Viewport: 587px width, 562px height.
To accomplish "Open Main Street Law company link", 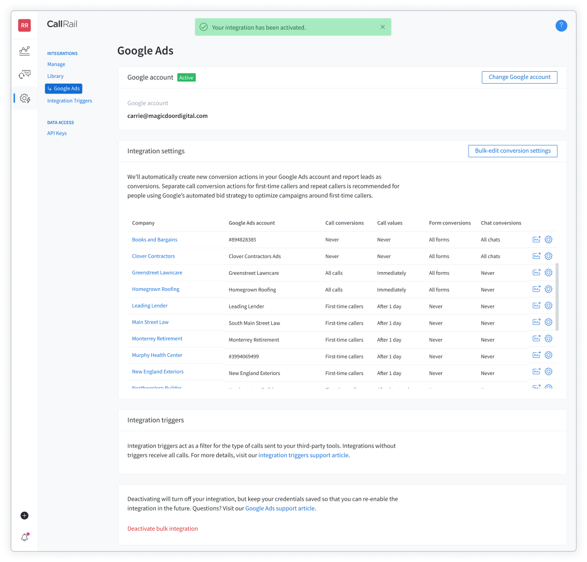I will (150, 322).
